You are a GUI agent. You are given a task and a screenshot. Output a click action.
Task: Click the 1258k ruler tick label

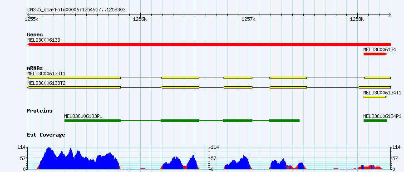[x=357, y=20]
